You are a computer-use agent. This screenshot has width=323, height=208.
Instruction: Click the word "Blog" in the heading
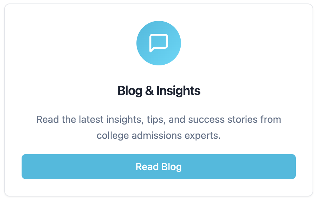pos(130,91)
